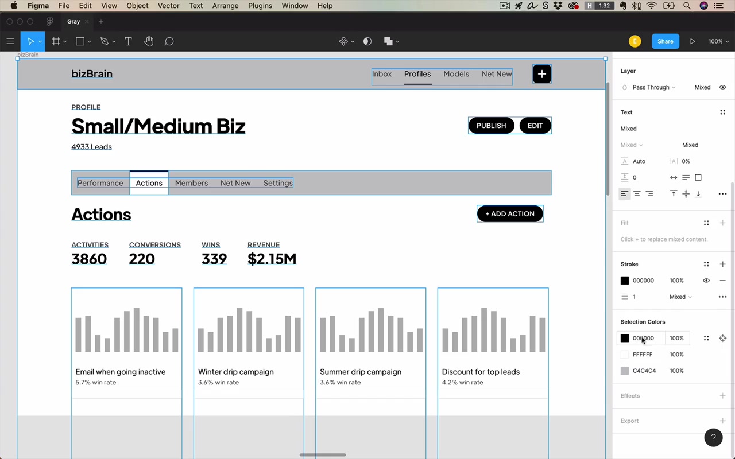Click the Present play icon
This screenshot has width=735, height=459.
pyautogui.click(x=693, y=41)
